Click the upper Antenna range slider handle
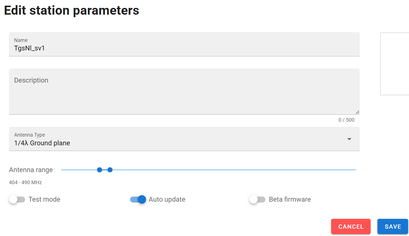Screen dimensions: 409x236 click(x=110, y=170)
